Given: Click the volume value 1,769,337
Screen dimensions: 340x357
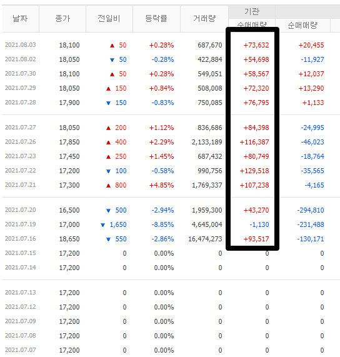Looking at the screenshot, I should click(207, 185).
